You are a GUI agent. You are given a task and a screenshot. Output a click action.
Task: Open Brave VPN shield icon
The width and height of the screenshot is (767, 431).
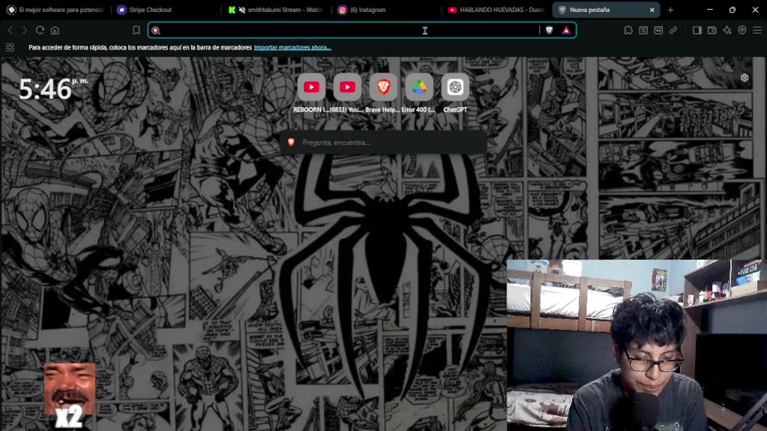tap(742, 31)
